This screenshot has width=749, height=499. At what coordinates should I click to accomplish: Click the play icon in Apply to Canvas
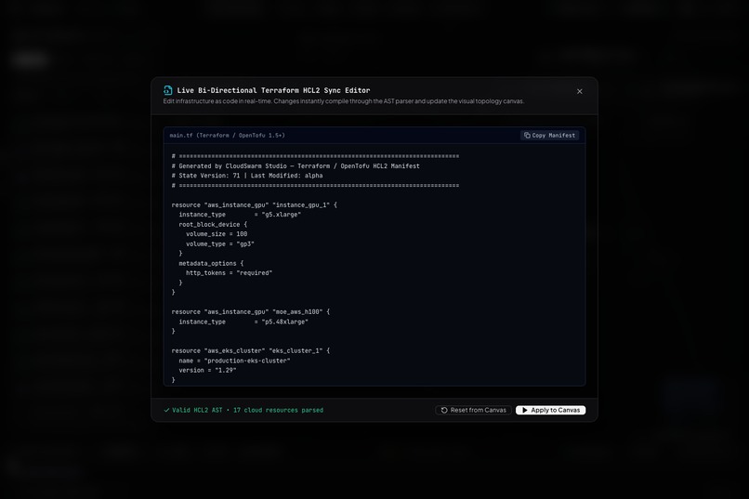(524, 410)
